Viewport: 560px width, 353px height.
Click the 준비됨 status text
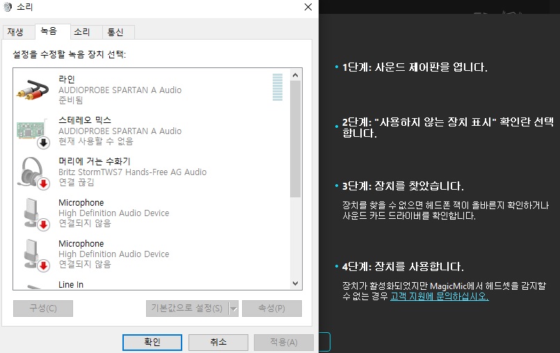[x=71, y=100]
